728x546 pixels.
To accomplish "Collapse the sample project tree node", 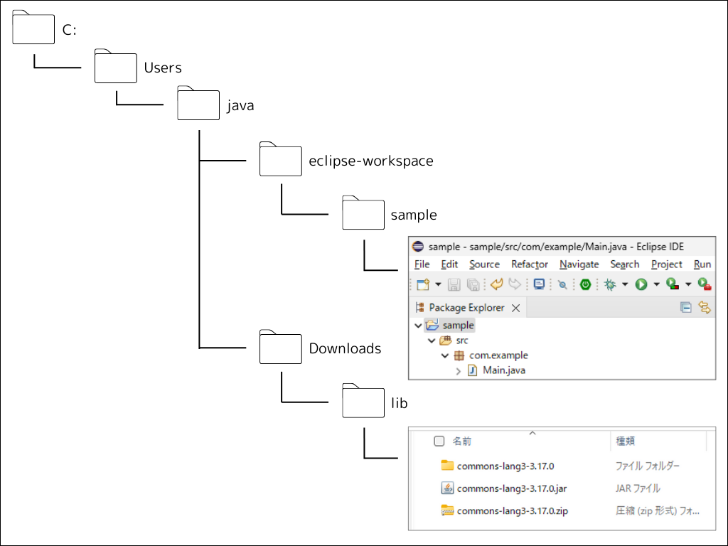I will click(418, 326).
